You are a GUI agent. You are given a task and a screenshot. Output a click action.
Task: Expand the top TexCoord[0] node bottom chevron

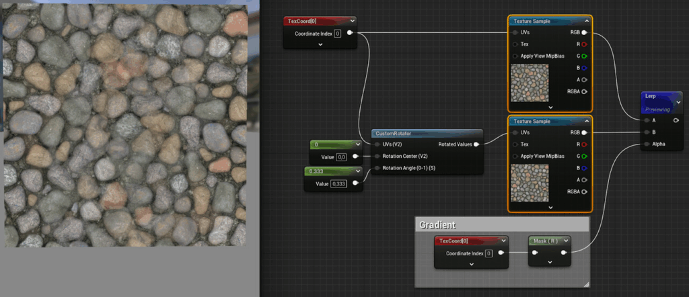click(320, 44)
